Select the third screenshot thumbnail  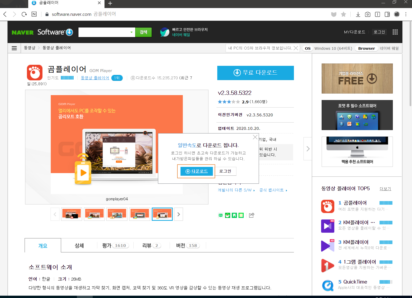pos(117,214)
